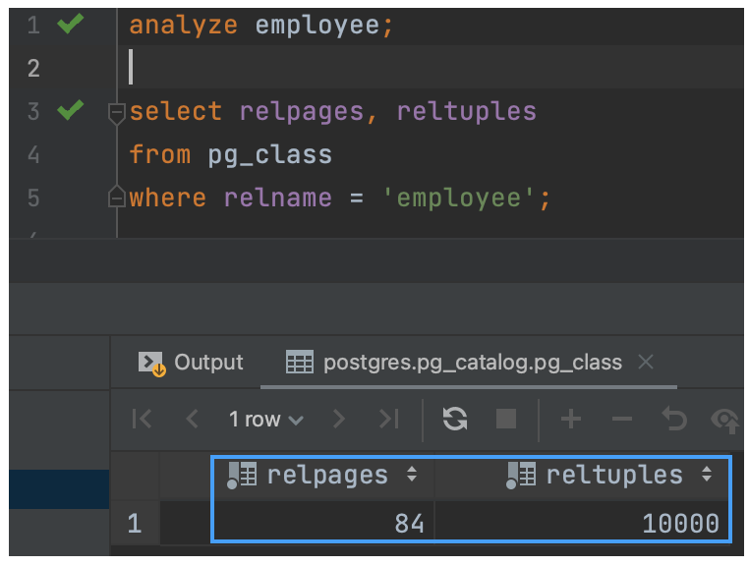Click the 'employee' string literal
This screenshot has width=749, height=566.
(x=459, y=198)
